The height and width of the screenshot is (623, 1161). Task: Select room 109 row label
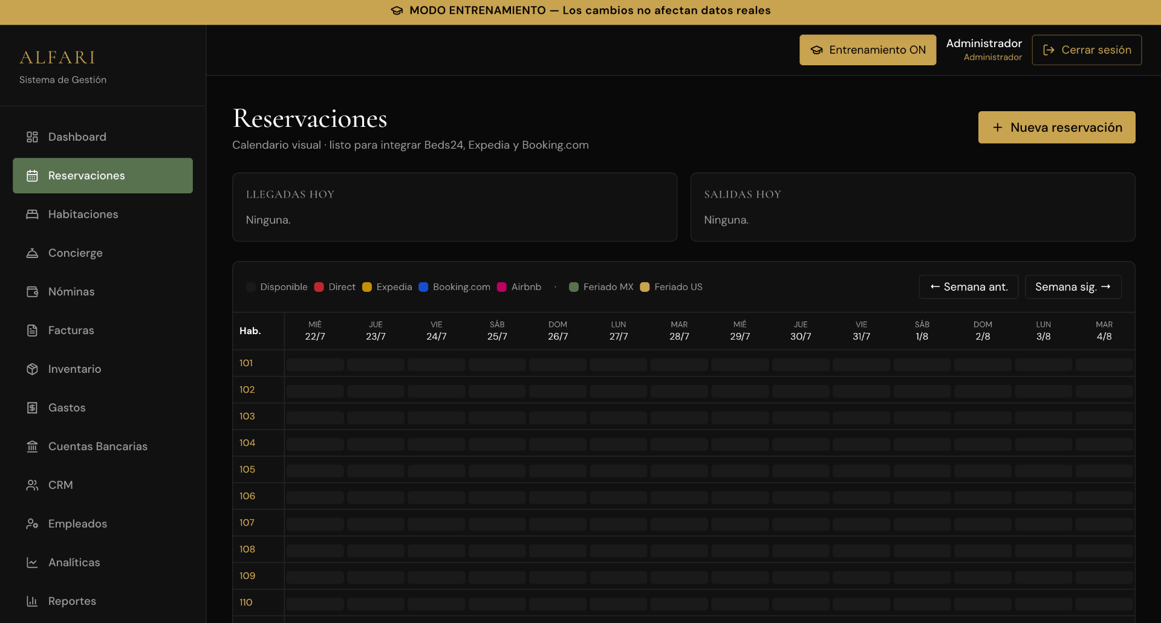tap(247, 576)
